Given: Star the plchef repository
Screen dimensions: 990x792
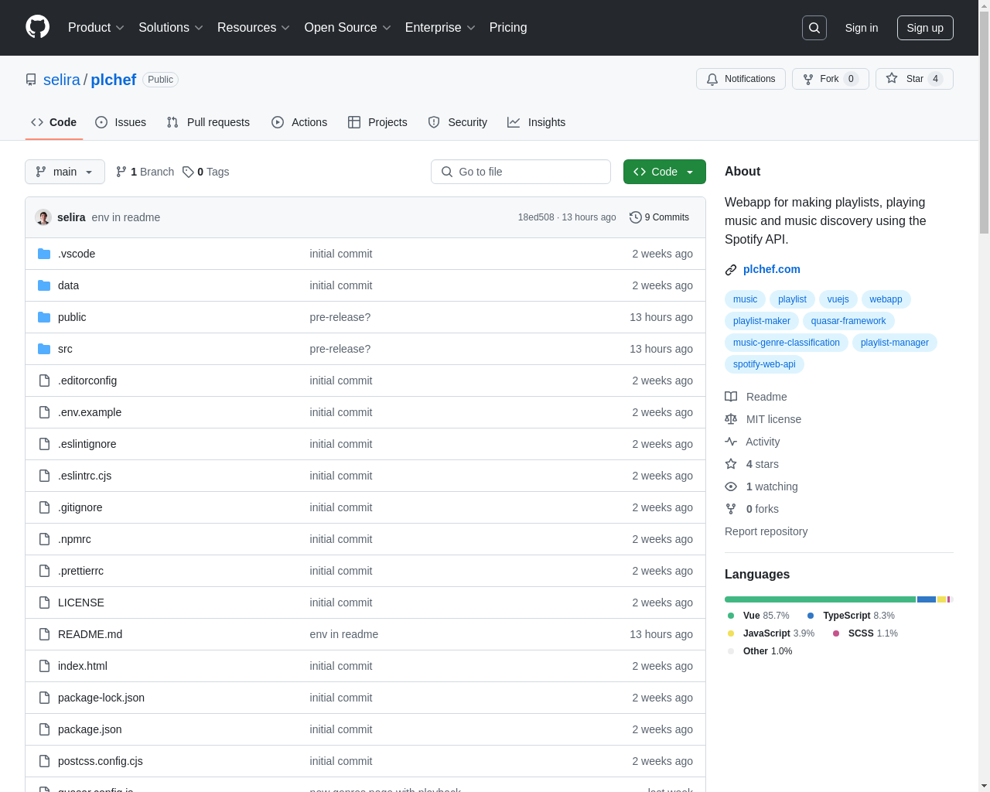Looking at the screenshot, I should pos(914,79).
